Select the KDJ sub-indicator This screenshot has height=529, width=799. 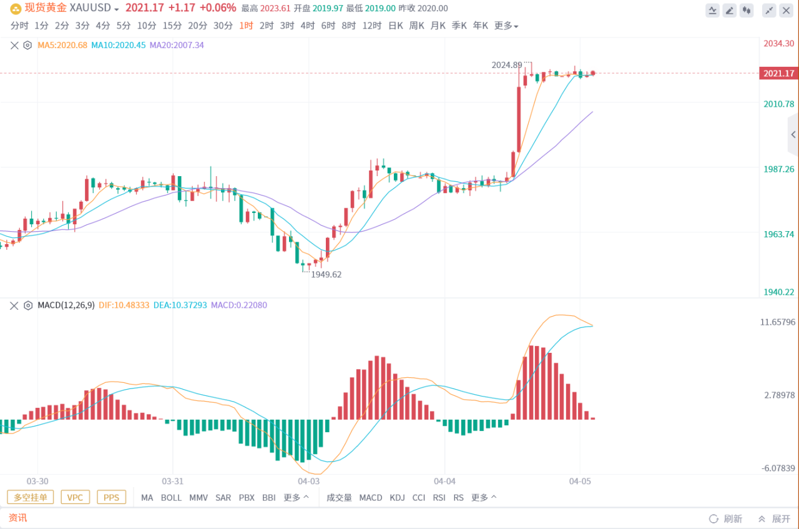coord(397,498)
